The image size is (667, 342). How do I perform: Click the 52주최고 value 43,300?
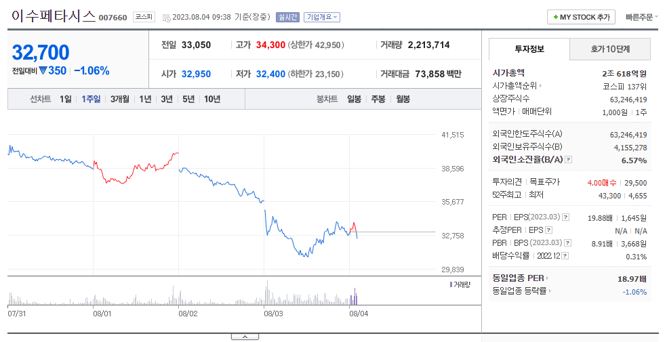(609, 196)
